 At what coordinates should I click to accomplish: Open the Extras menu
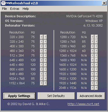point(15,9)
